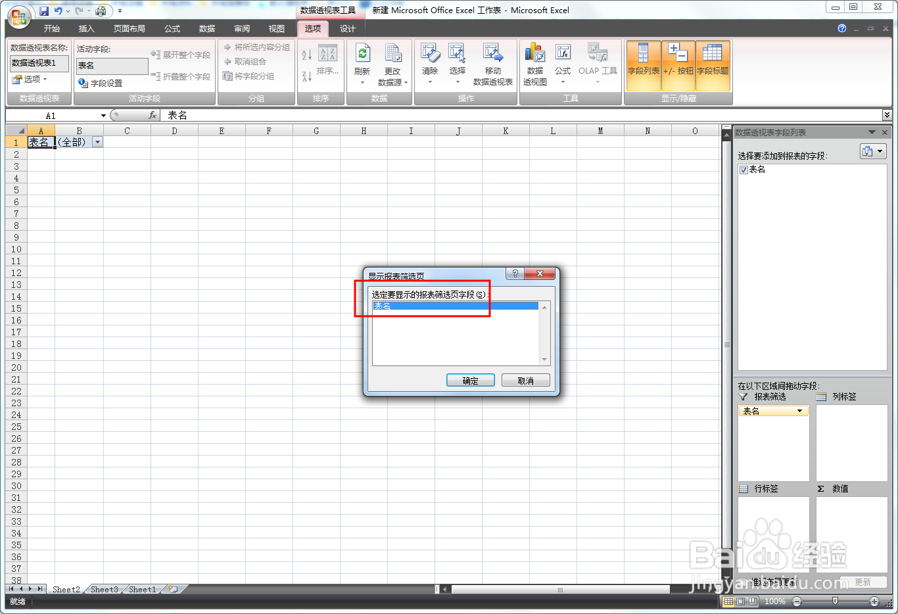898x614 pixels.
Task: Toggle the +/- 按钮 display
Action: 678,65
